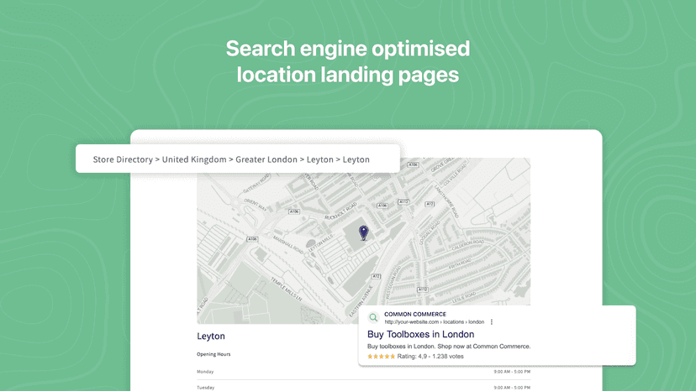Click the star rating in search result

click(381, 357)
